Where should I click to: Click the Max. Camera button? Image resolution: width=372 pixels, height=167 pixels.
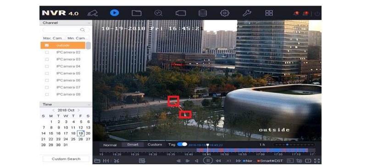tap(54, 38)
